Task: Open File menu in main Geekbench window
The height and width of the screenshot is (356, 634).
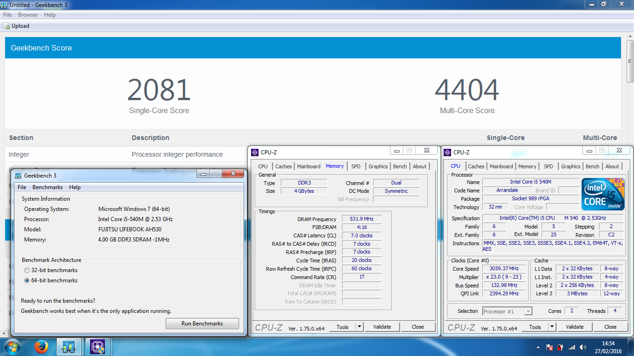Action: pos(7,15)
